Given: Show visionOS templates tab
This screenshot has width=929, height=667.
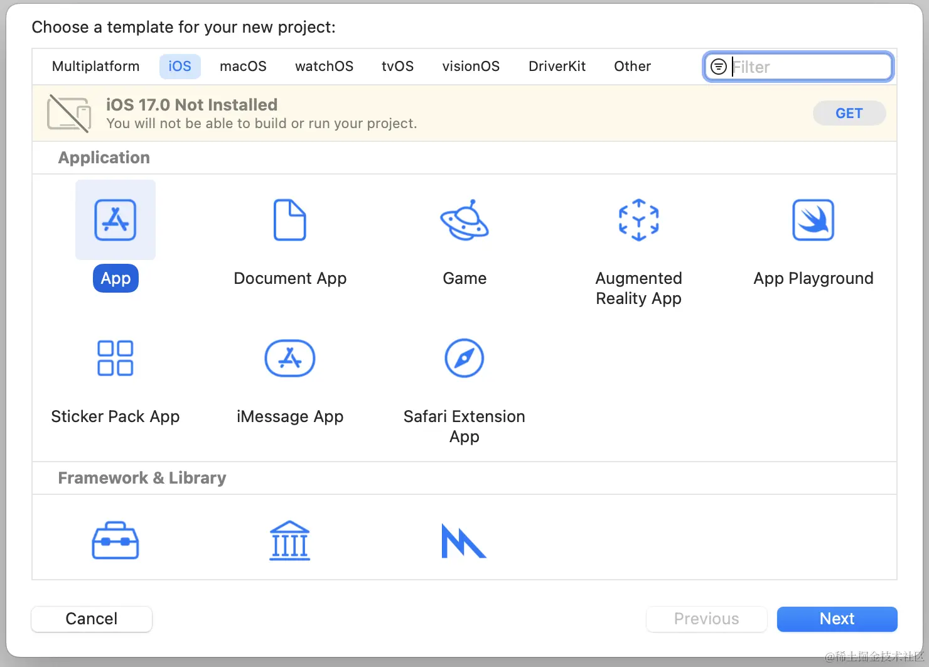Looking at the screenshot, I should tap(471, 67).
